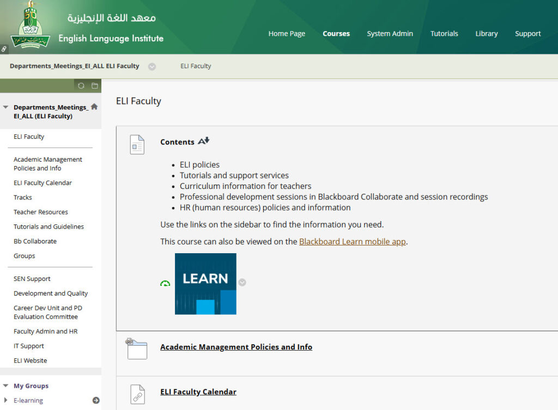The height and width of the screenshot is (410, 558).
Task: Open the dropdown chevron next to the course breadcrumb
Action: (152, 66)
